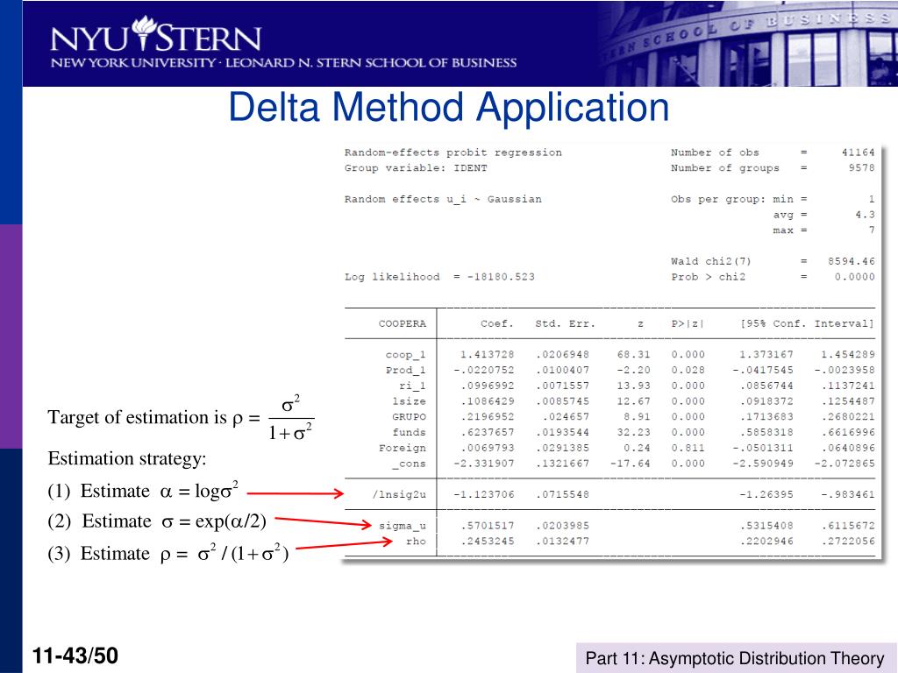The width and height of the screenshot is (898, 673).
Task: Select obs per group avg value 4.3
Action: [865, 215]
